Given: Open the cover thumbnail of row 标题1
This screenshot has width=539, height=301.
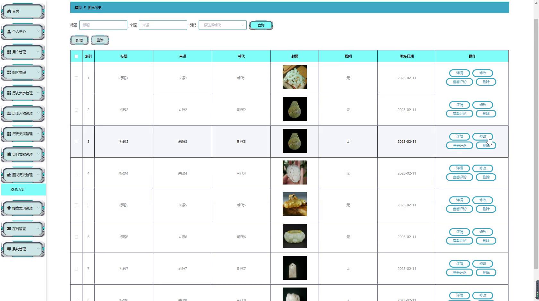Looking at the screenshot, I should pyautogui.click(x=295, y=77).
